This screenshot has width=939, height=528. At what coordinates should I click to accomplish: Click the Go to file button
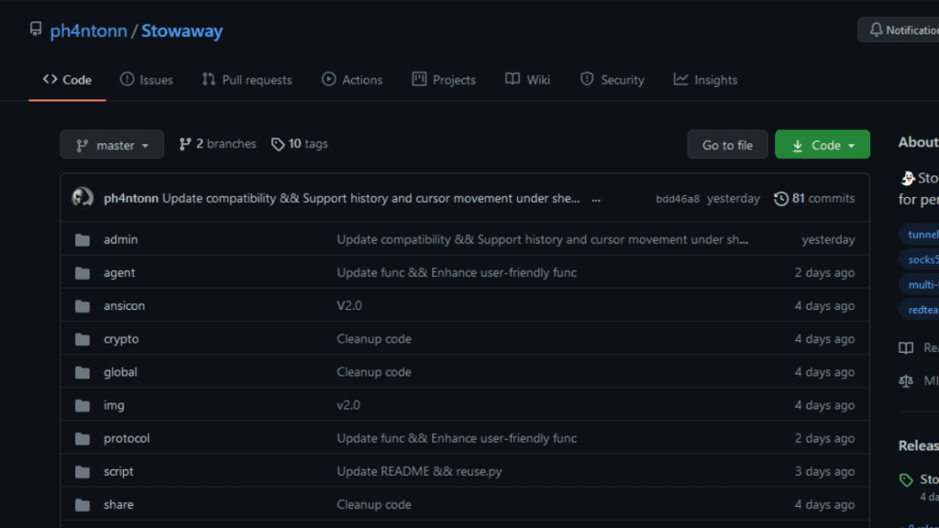727,145
